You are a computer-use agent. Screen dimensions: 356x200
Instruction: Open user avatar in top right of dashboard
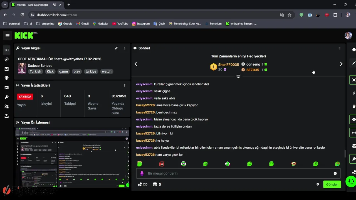coord(348,35)
